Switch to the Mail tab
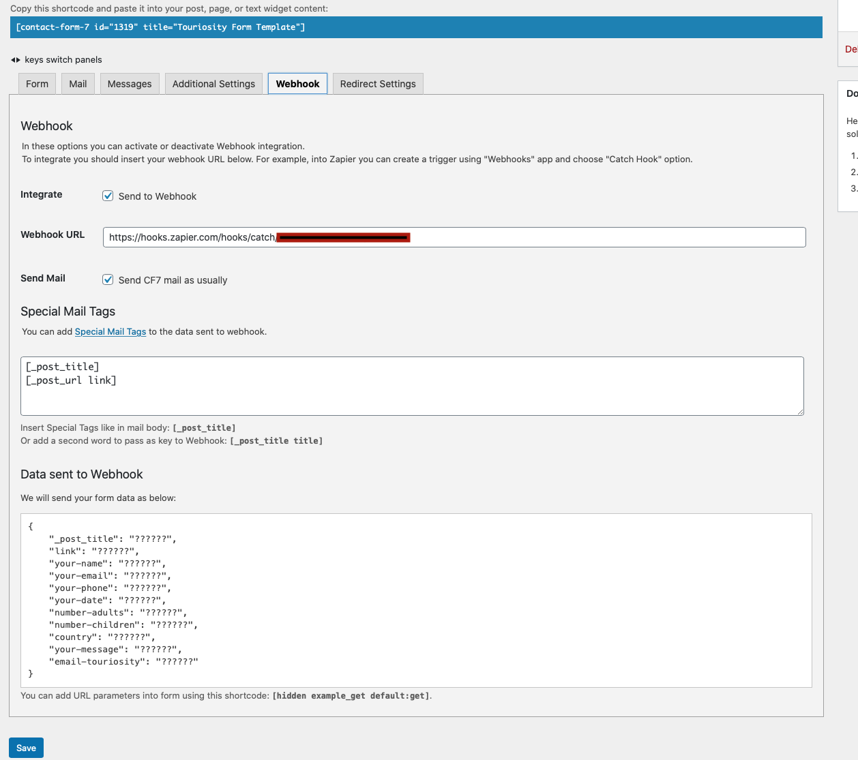The image size is (858, 760). [78, 84]
